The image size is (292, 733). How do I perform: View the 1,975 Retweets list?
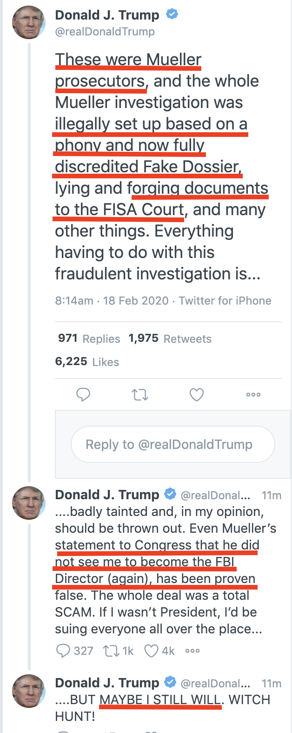pyautogui.click(x=170, y=339)
